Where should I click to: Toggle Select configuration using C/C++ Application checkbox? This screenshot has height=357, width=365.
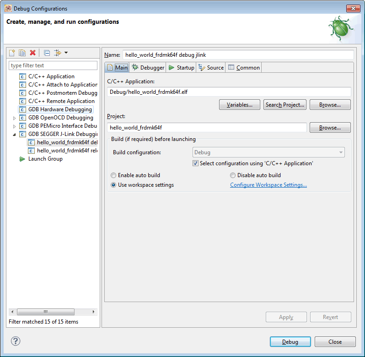(x=196, y=163)
